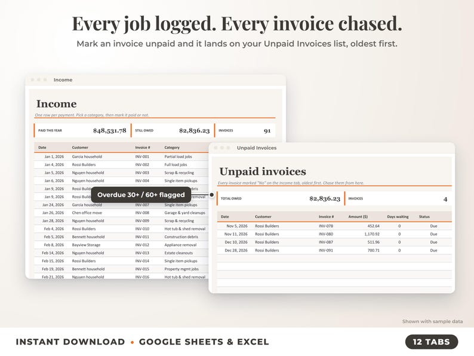474x356 pixels.
Task: Select the INV-003 cell
Action: click(x=142, y=173)
